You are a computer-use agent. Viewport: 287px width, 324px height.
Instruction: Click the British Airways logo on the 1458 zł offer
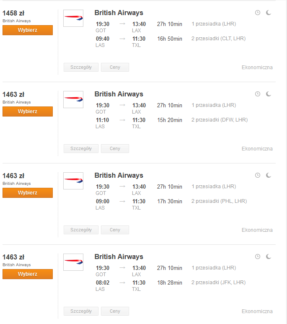(73, 18)
